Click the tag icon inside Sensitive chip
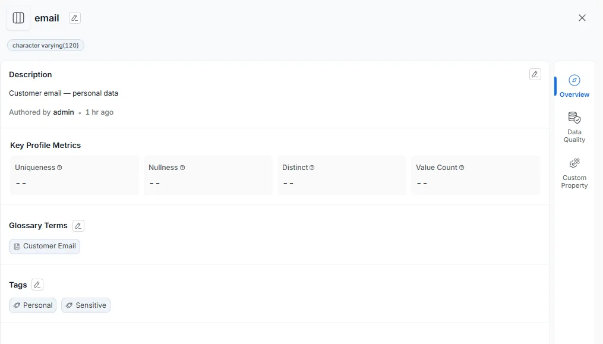Image resolution: width=603 pixels, height=344 pixels. [x=69, y=305]
